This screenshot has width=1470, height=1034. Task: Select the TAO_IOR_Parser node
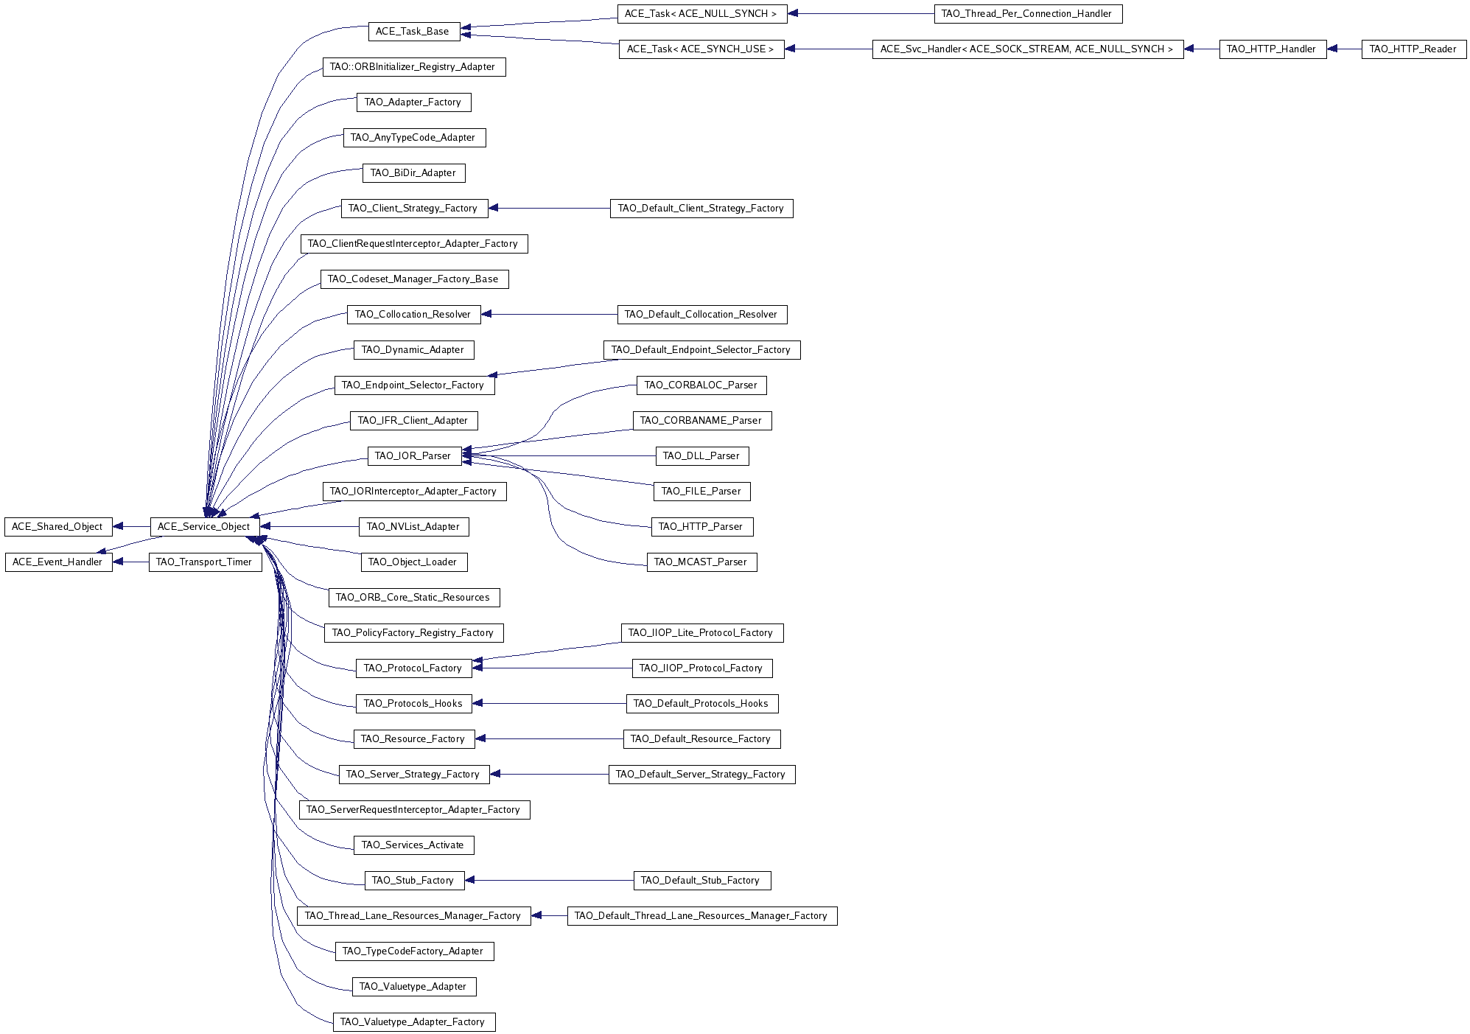pos(413,455)
